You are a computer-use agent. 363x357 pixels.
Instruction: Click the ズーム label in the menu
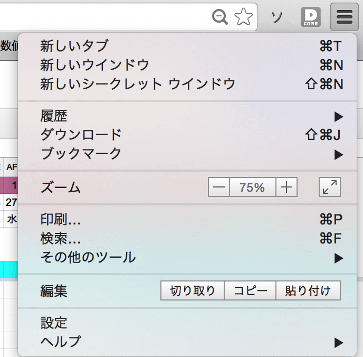61,187
